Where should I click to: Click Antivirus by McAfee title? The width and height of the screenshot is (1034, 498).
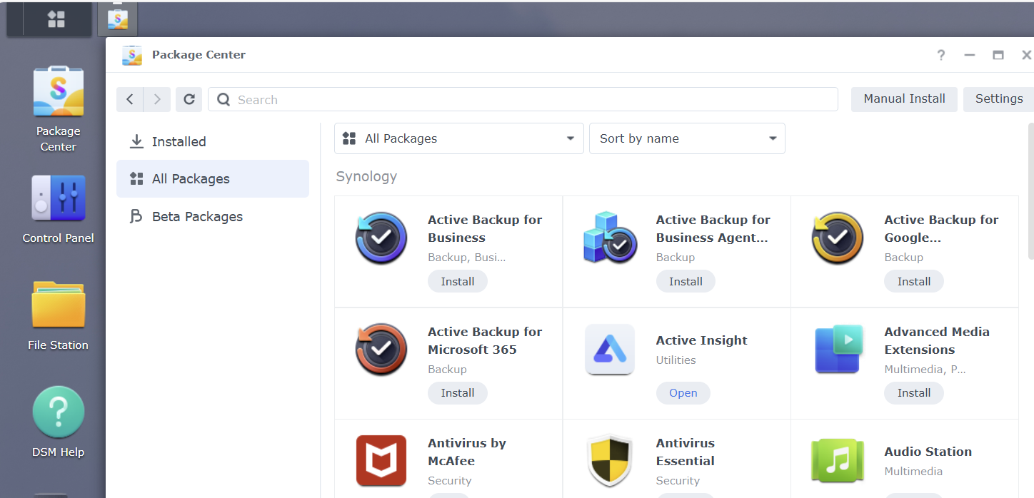click(x=467, y=452)
